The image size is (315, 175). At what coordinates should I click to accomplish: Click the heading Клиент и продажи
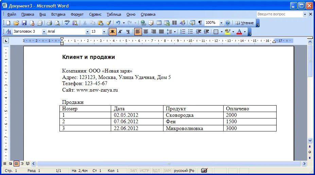click(88, 57)
